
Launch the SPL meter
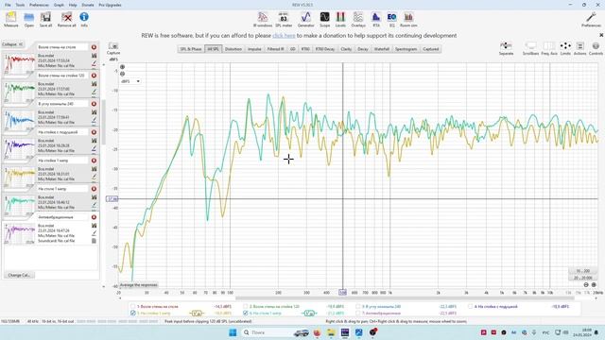(x=284, y=19)
